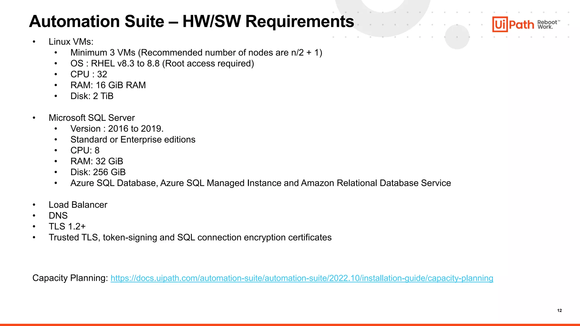Image resolution: width=580 pixels, height=326 pixels.
Task: Click Standard or Enterprise editions text
Action: [133, 140]
